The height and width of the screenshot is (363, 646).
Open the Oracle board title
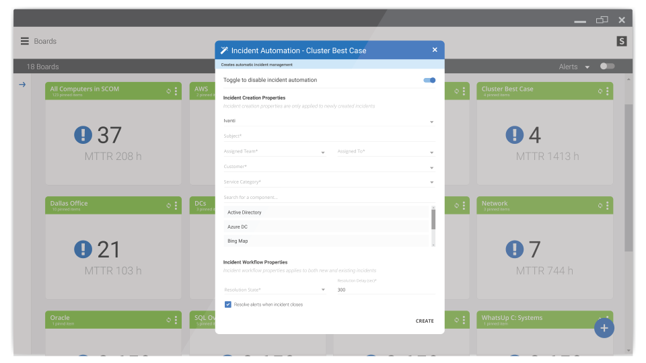60,318
